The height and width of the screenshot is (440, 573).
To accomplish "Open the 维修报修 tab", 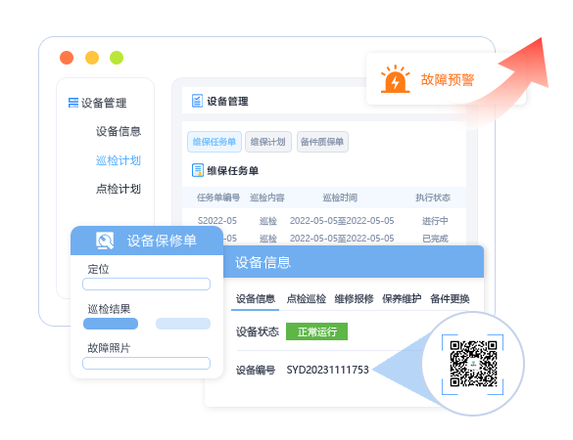I will coord(355,299).
